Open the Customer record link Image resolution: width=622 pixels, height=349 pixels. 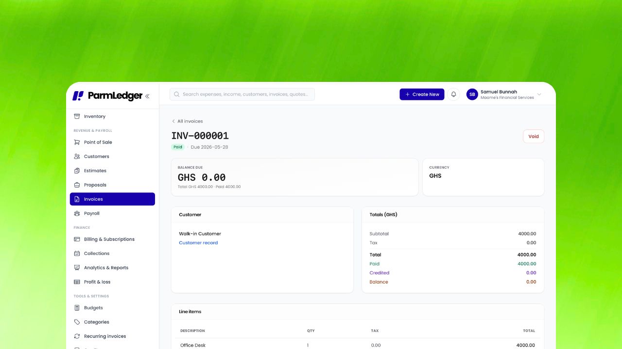198,243
